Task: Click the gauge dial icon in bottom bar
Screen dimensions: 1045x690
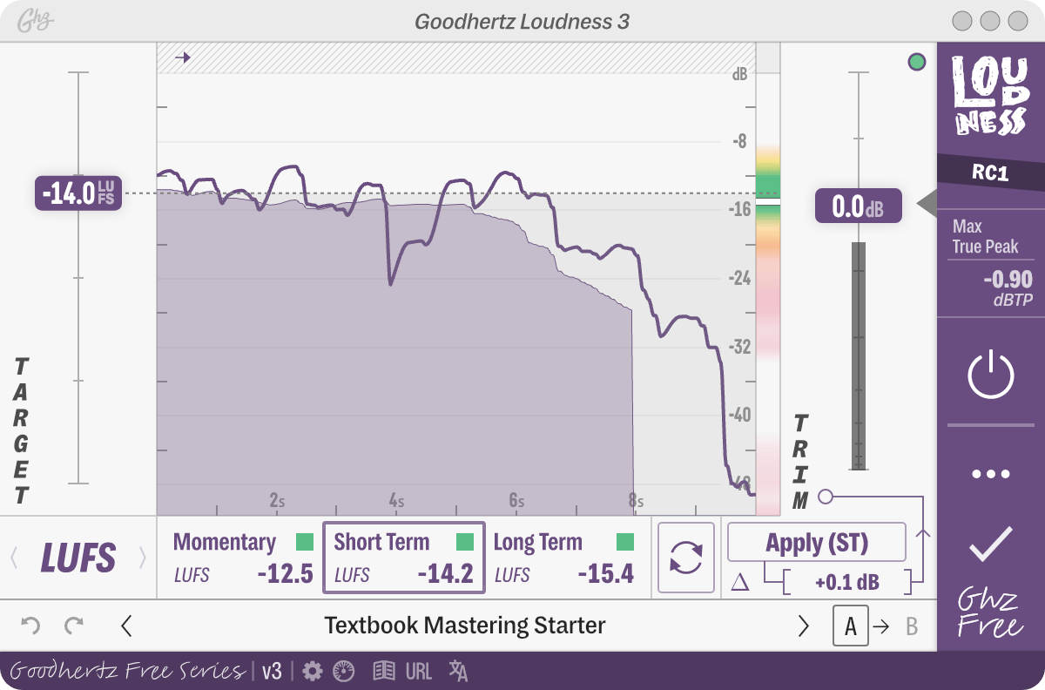Action: 343,671
